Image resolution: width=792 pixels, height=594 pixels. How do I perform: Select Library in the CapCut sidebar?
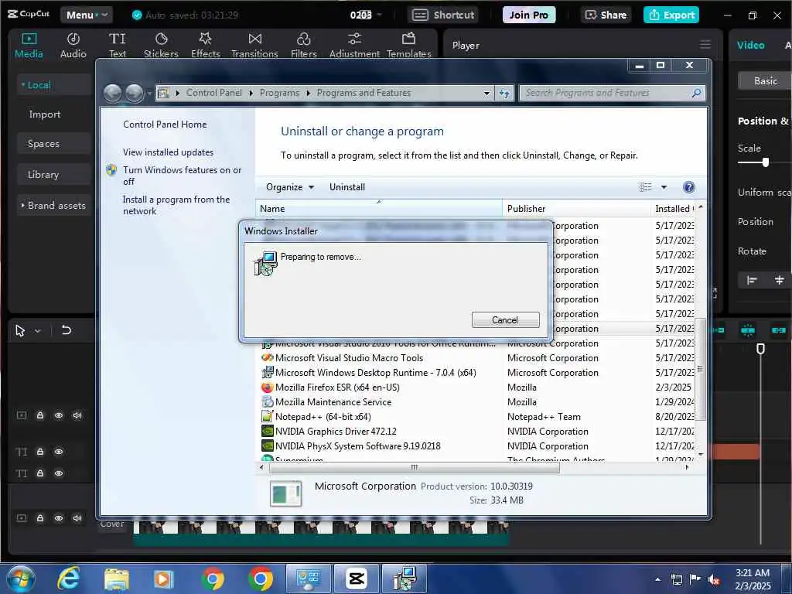53,174
